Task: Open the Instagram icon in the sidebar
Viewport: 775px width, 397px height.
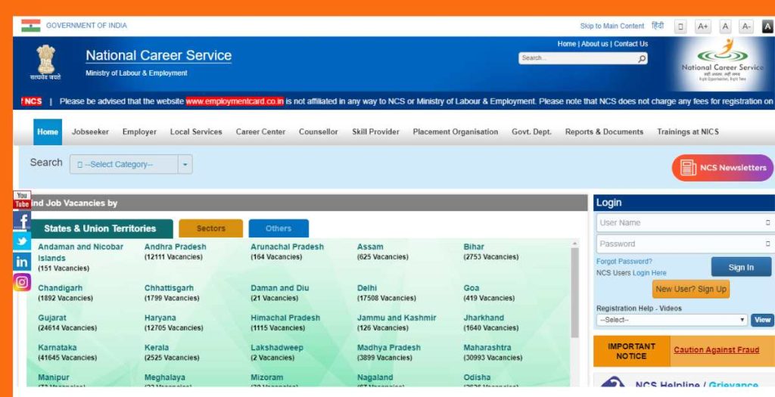Action: click(x=22, y=282)
